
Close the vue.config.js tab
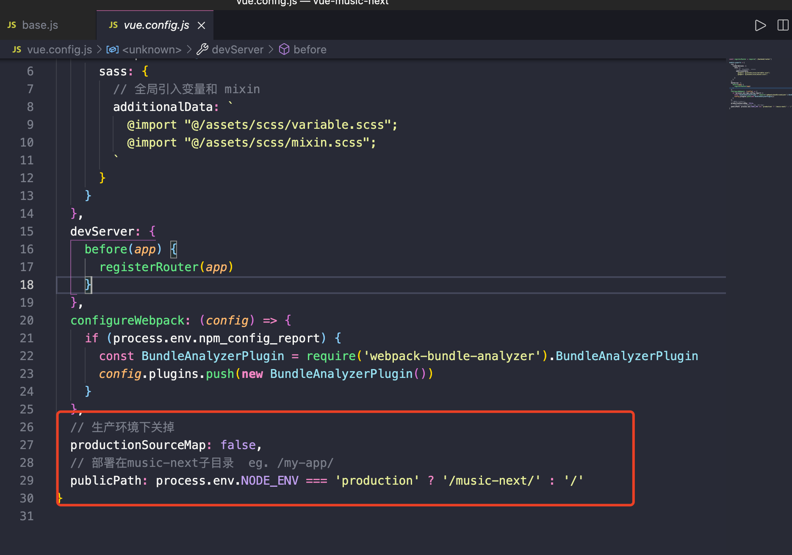202,25
